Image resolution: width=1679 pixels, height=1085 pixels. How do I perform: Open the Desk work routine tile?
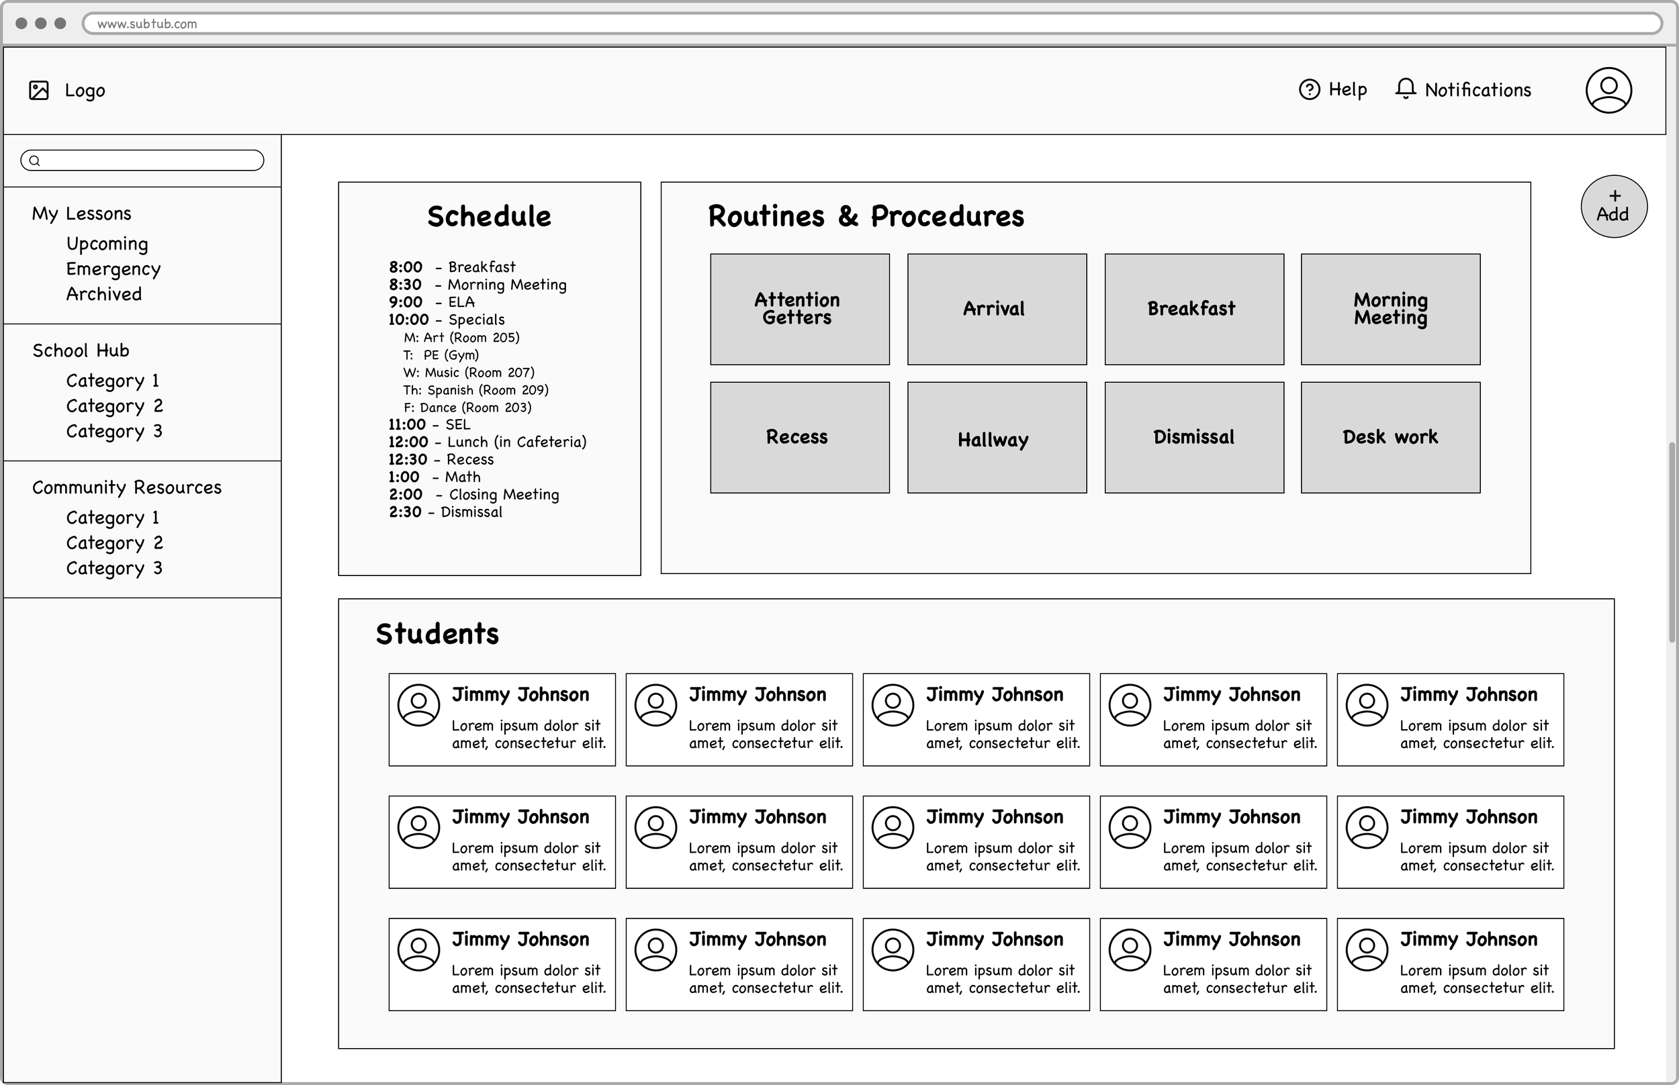coord(1390,438)
